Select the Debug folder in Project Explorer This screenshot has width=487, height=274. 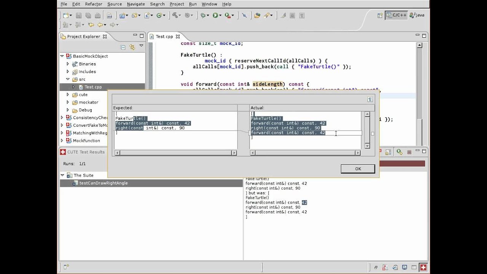[85, 110]
